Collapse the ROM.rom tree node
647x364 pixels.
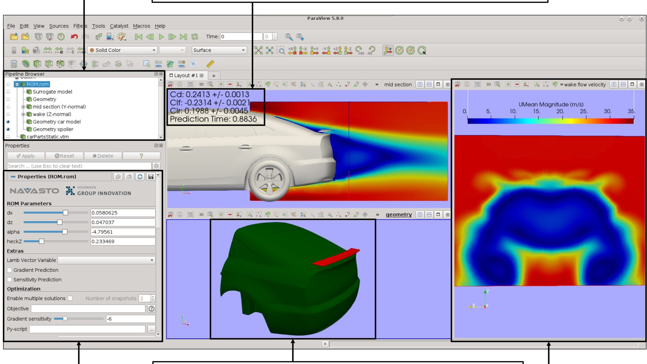pos(17,84)
